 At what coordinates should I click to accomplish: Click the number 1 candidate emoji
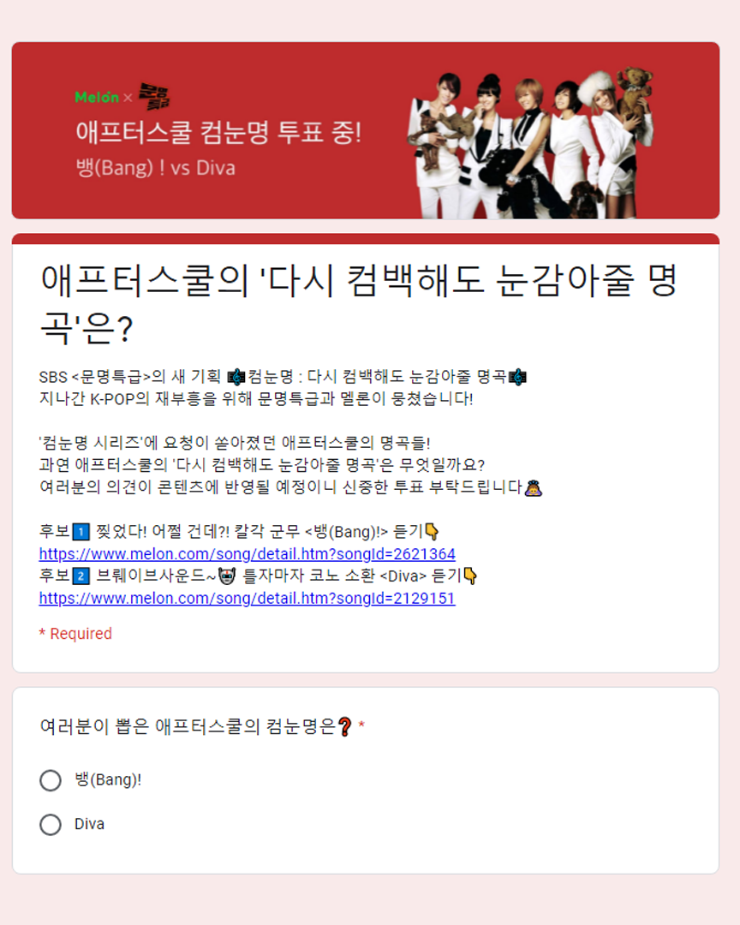[x=81, y=532]
